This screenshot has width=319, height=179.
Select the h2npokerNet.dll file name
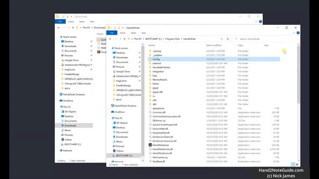pos(161,133)
